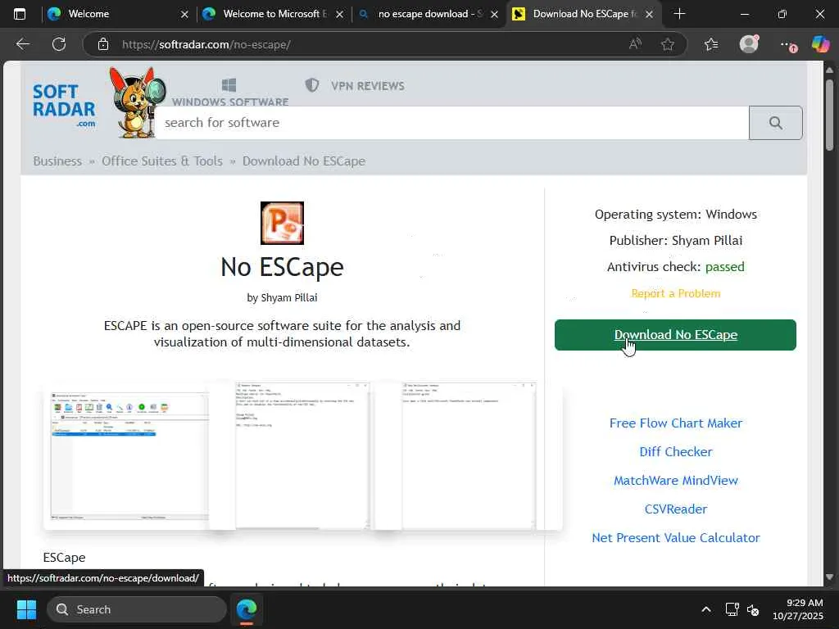
Task: Focus the search for software field
Action: 452,123
